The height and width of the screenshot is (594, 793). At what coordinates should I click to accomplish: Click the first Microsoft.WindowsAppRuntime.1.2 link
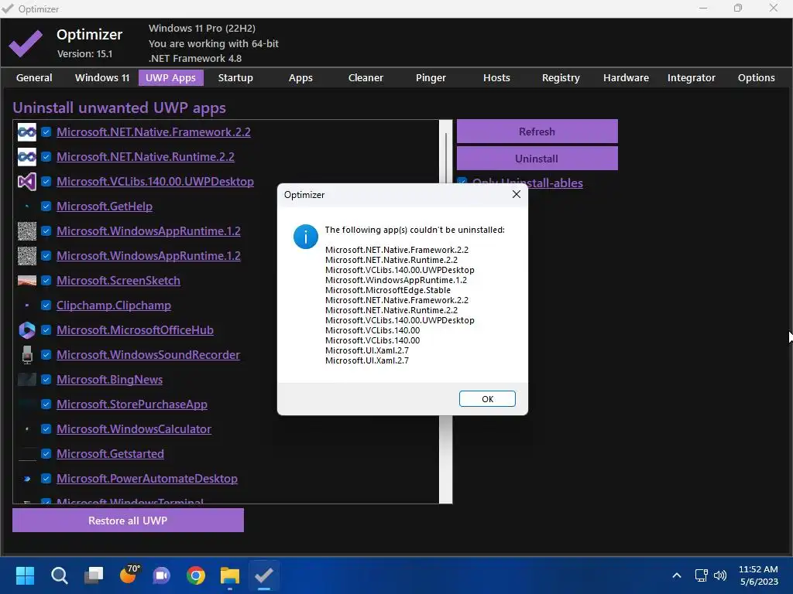pos(149,231)
